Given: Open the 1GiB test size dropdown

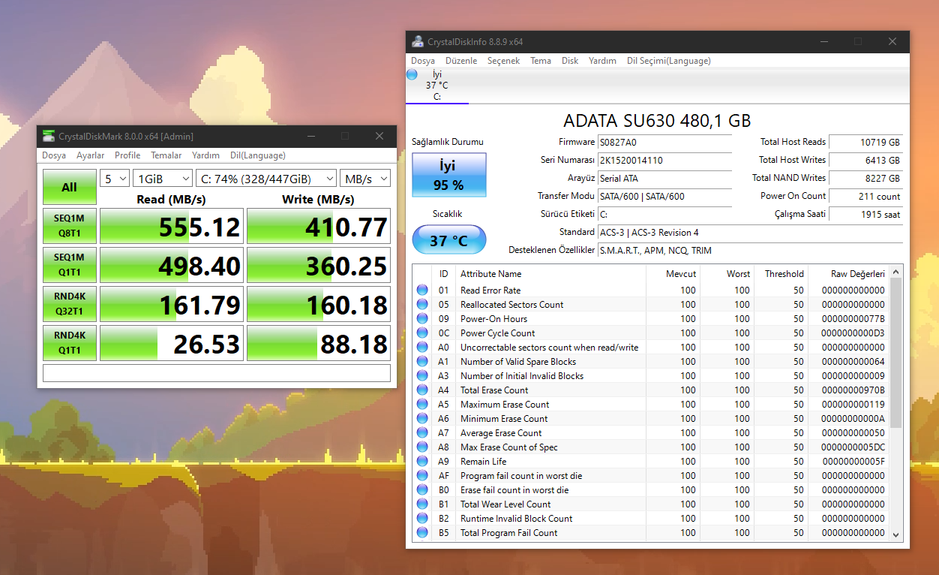Looking at the screenshot, I should tap(162, 178).
